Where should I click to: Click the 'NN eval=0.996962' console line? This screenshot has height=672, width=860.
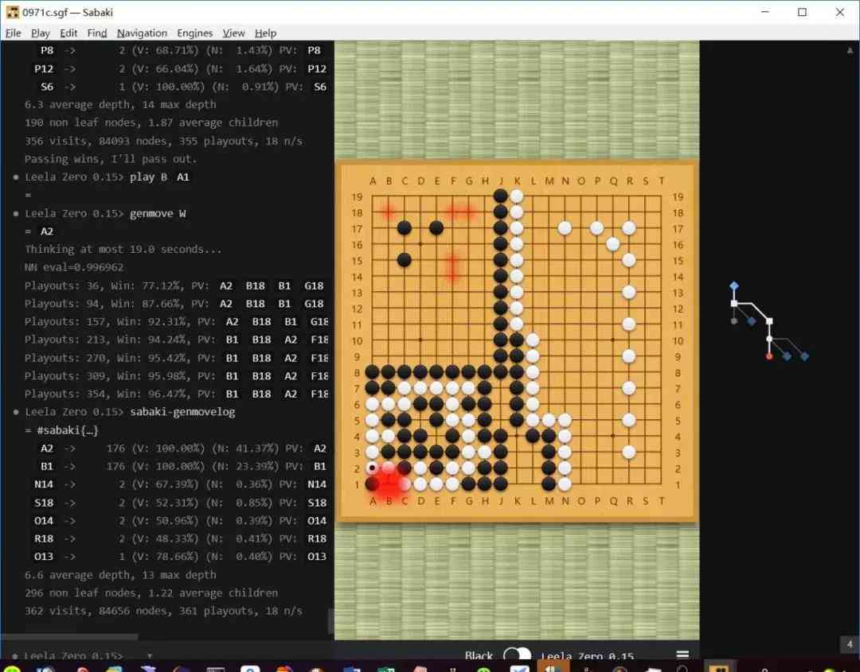click(74, 267)
